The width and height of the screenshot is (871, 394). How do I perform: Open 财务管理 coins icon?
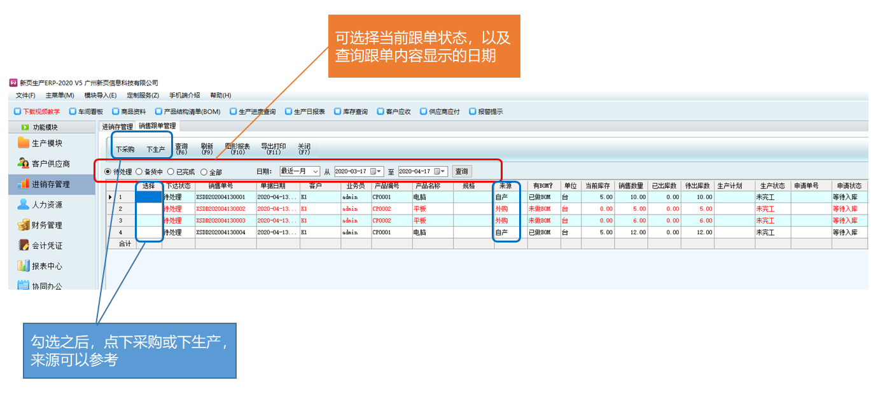(x=24, y=225)
